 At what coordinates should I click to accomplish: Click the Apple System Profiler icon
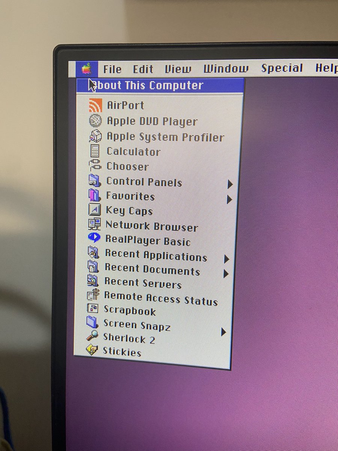tap(95, 136)
